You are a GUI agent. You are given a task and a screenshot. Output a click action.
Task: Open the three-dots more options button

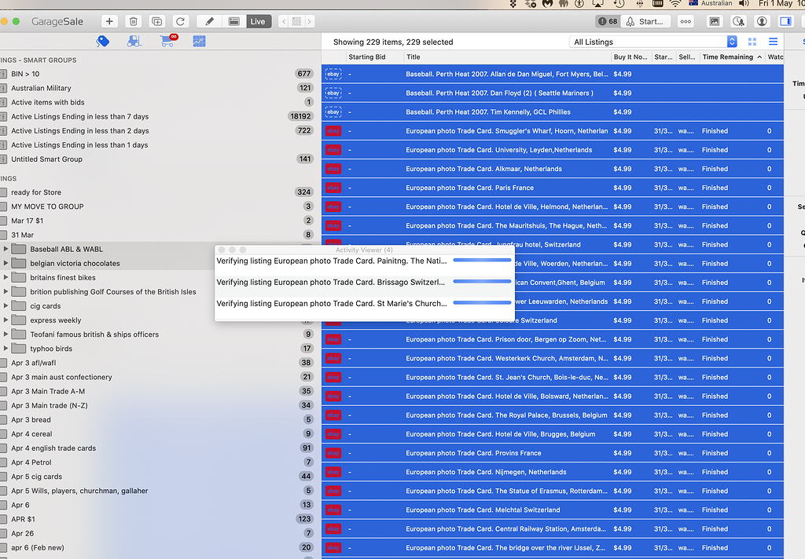pyautogui.click(x=686, y=21)
